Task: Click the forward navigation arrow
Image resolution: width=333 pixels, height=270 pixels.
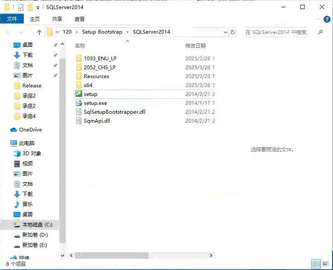Action: [20, 32]
